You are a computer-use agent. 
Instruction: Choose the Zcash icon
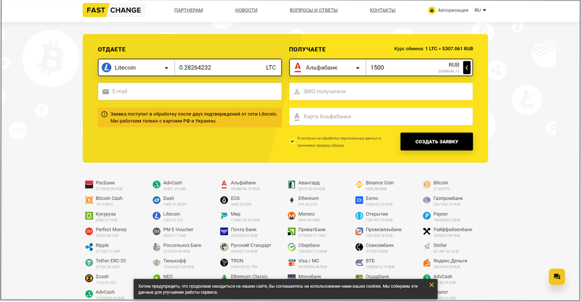(89, 278)
